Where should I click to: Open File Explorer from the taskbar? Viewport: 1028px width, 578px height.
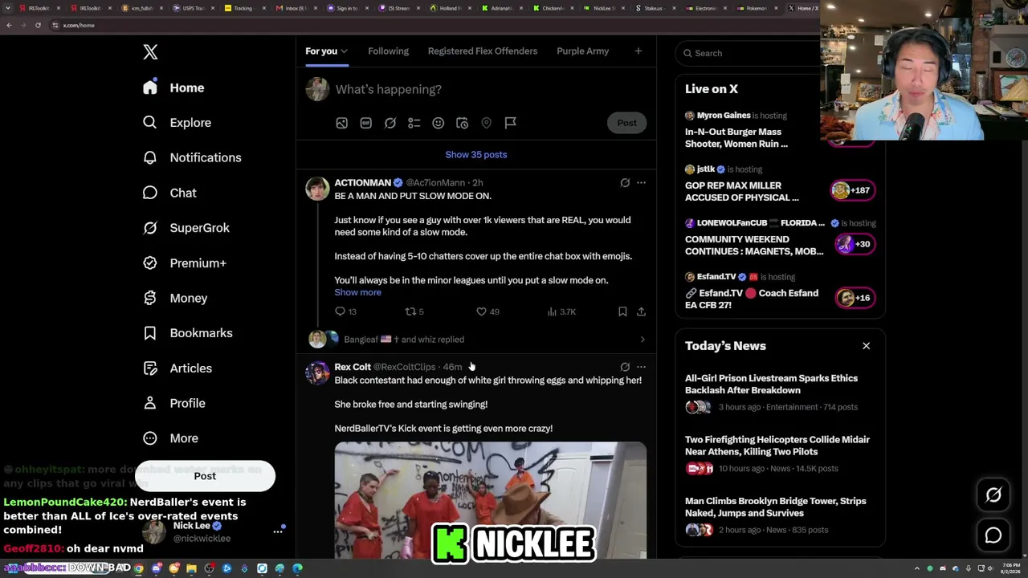191,568
